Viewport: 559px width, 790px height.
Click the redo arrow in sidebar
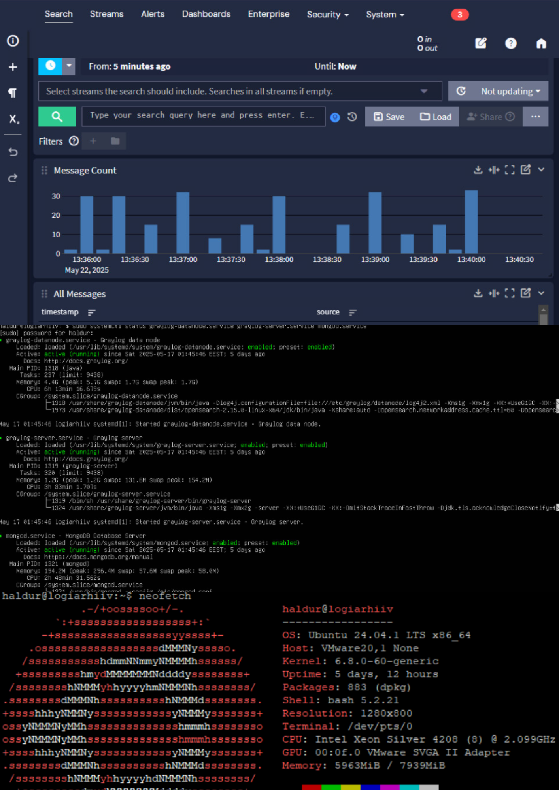[x=13, y=178]
